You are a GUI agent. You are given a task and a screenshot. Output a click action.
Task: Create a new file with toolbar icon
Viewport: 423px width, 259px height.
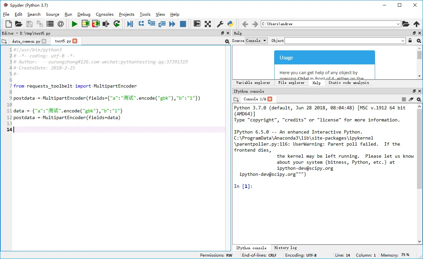coord(9,24)
